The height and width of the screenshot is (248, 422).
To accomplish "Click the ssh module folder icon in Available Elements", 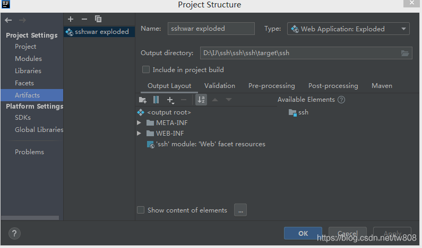I will pyautogui.click(x=292, y=112).
